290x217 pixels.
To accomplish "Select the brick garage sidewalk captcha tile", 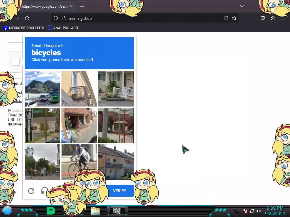I will (79, 125).
